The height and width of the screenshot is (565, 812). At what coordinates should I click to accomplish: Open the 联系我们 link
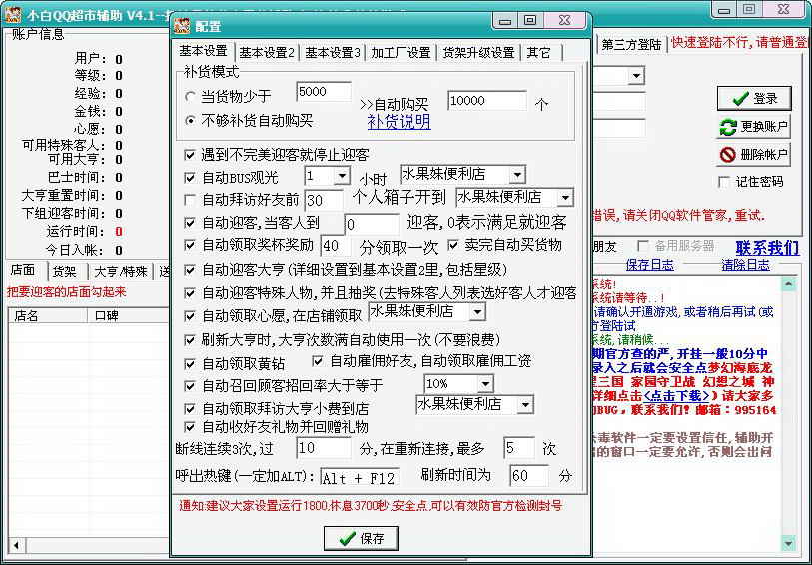[x=767, y=248]
